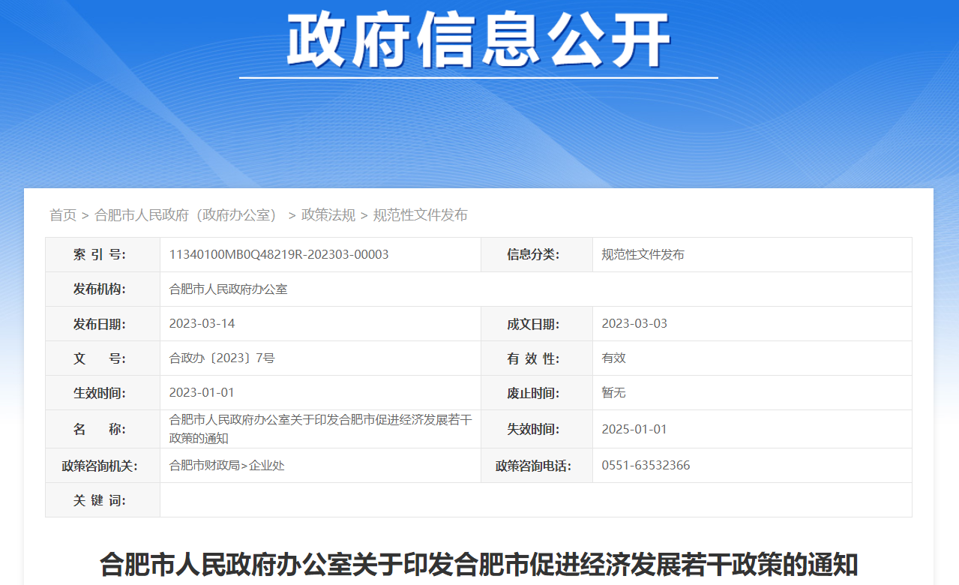Select the effective date 2023-01-01
The height and width of the screenshot is (585, 959).
(x=202, y=393)
